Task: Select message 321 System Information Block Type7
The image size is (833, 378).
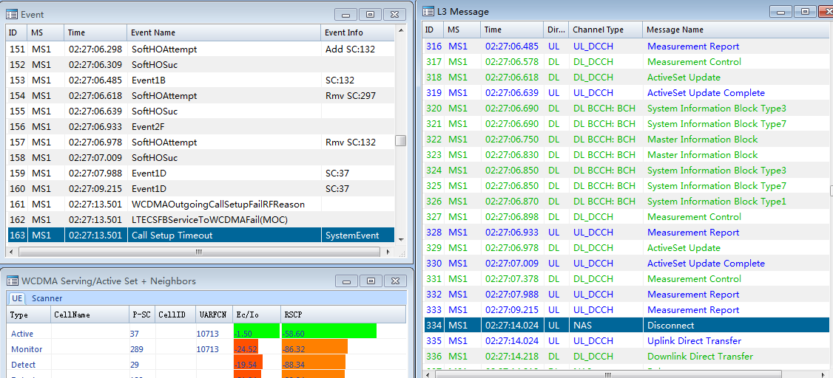Action: pos(627,124)
